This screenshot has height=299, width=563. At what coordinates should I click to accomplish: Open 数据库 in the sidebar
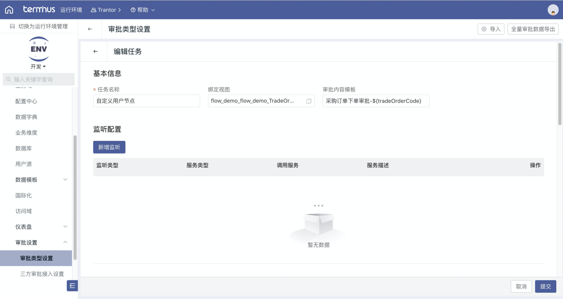point(24,149)
